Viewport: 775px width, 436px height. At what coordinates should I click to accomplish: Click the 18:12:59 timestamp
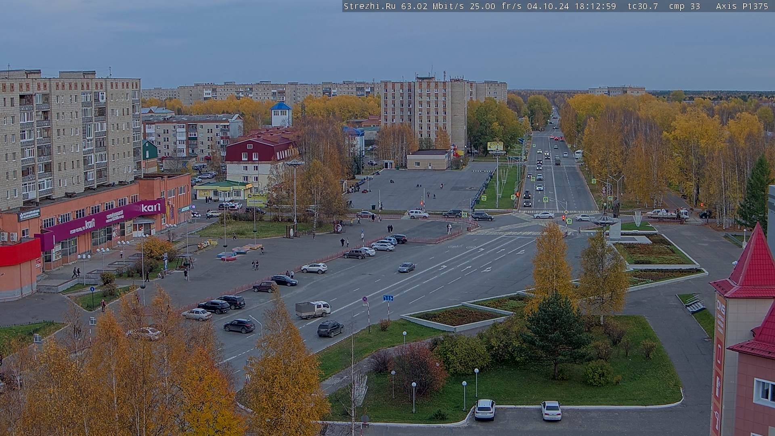pos(595,6)
